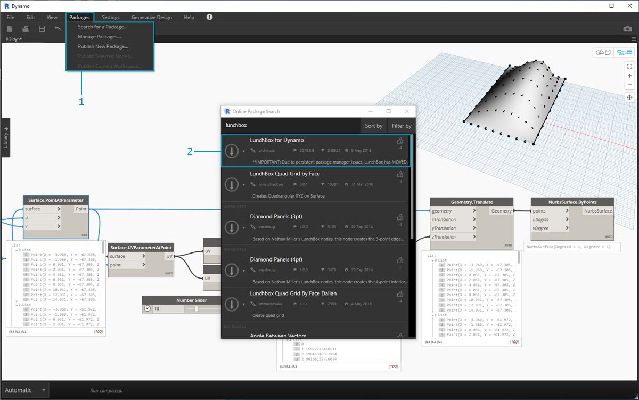The width and height of the screenshot is (639, 400).
Task: Click the camera export image icon
Action: [627, 29]
